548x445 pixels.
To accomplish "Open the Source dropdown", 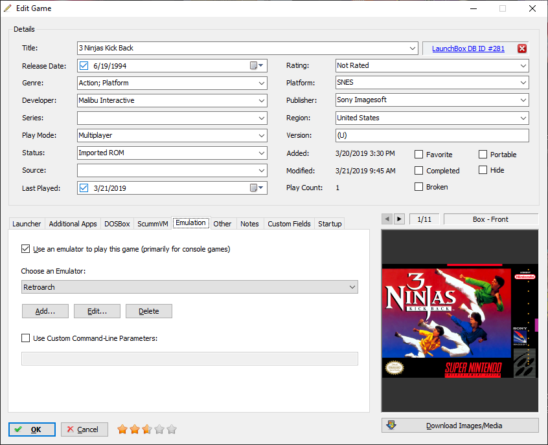I will coord(262,170).
